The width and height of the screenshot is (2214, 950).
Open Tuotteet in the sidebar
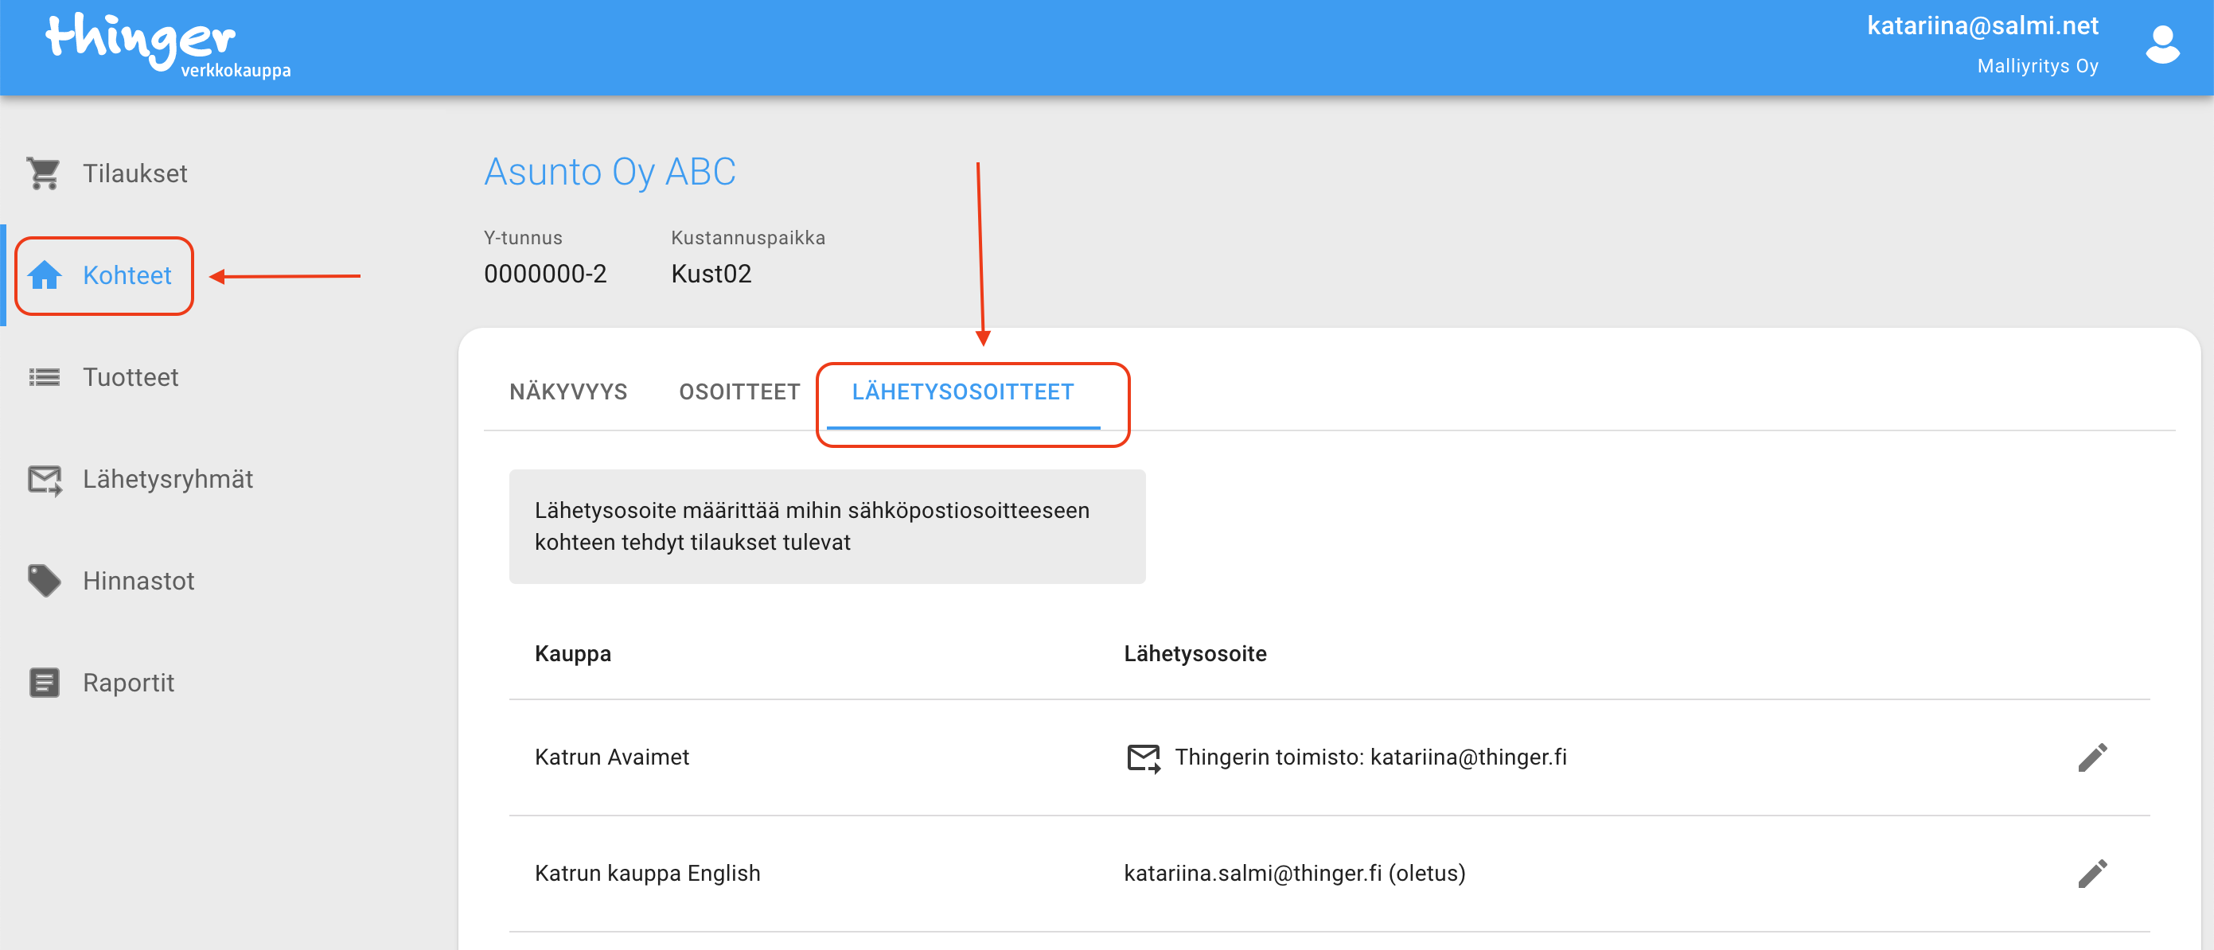[x=131, y=377]
